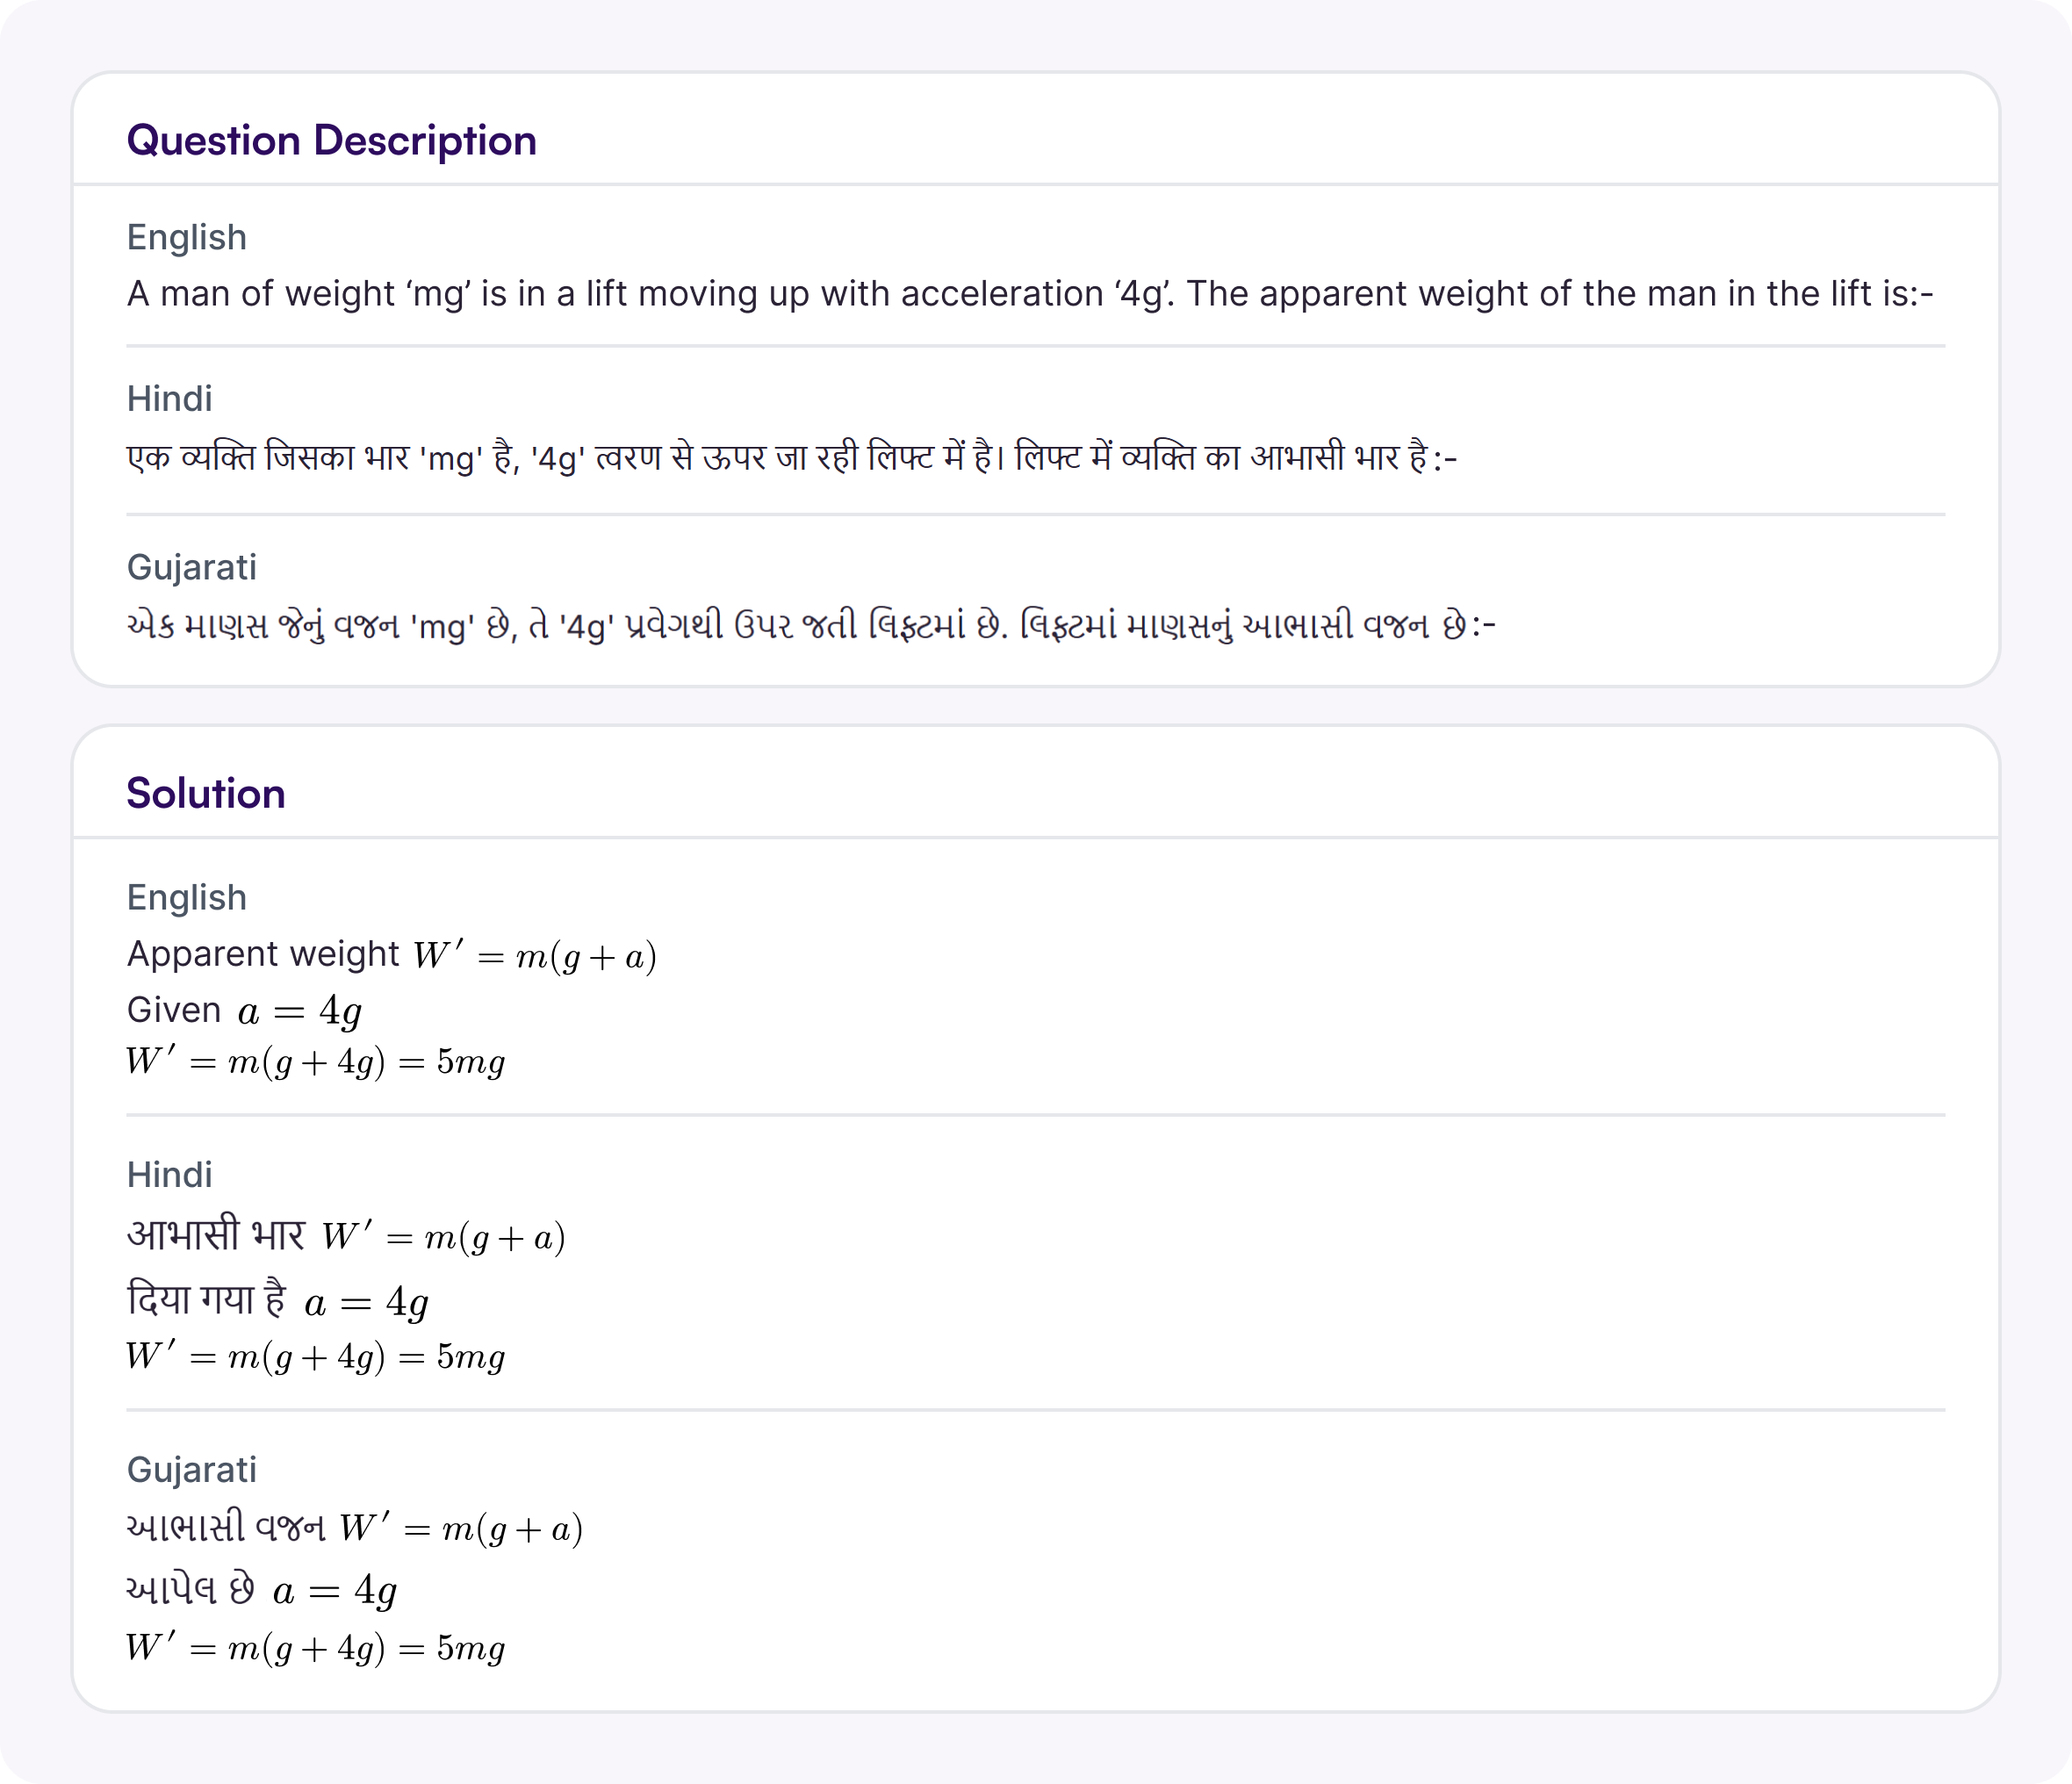Click Gujarati solution's final 5mg equation

pos(316,1648)
